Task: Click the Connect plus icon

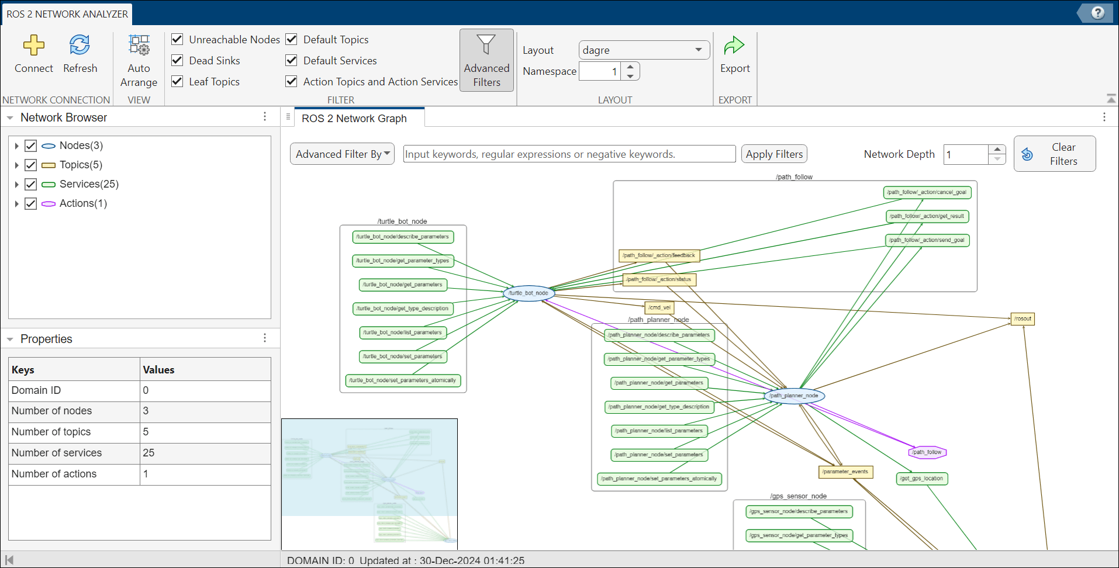Action: point(33,46)
